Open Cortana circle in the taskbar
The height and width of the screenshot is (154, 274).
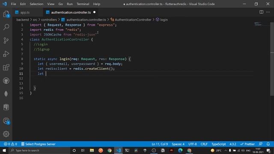pos(74,150)
